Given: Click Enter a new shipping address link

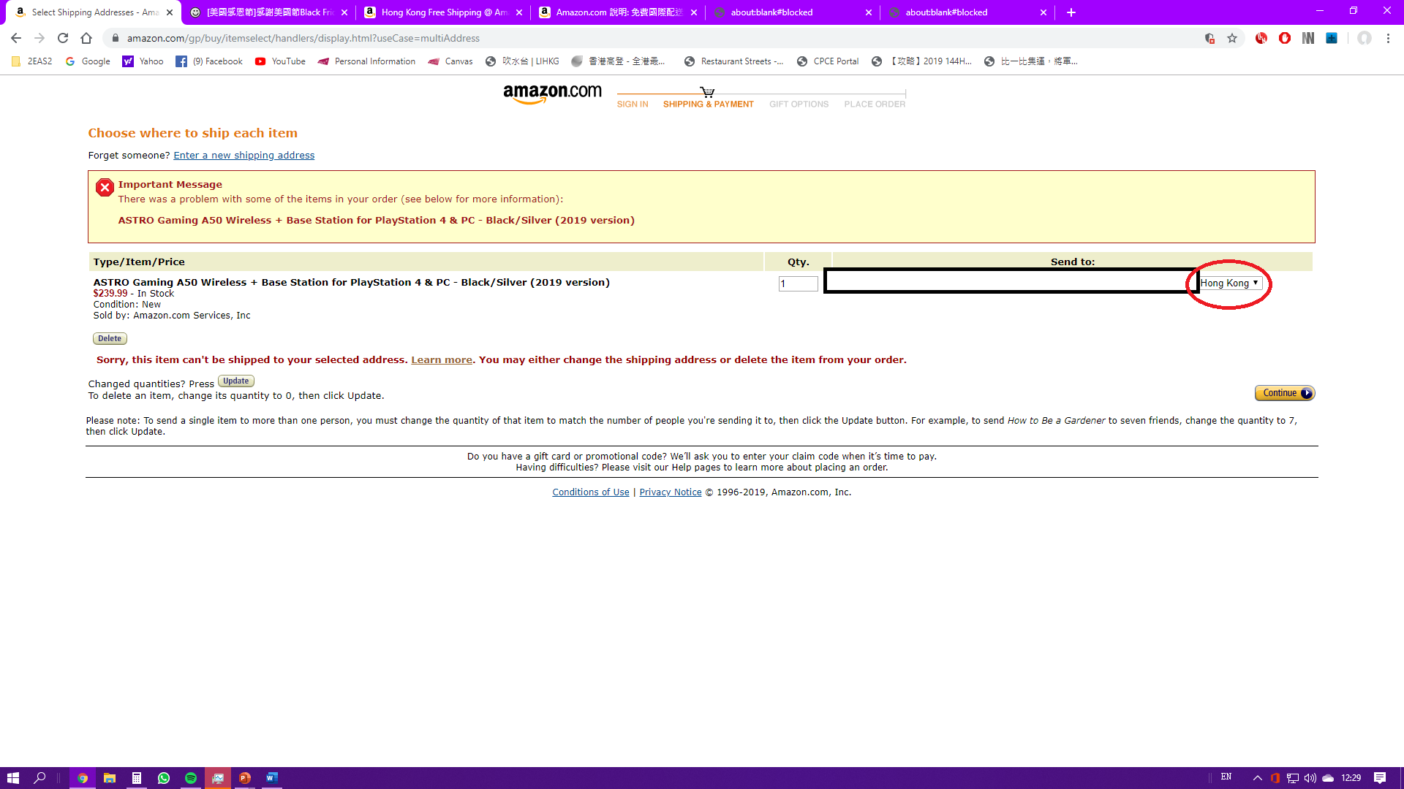Looking at the screenshot, I should (x=244, y=156).
